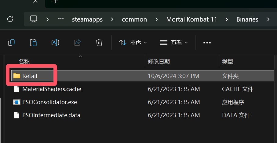The image size is (277, 143).
Task: Expand chevron after Mortal Kombat 11
Action: point(227,19)
